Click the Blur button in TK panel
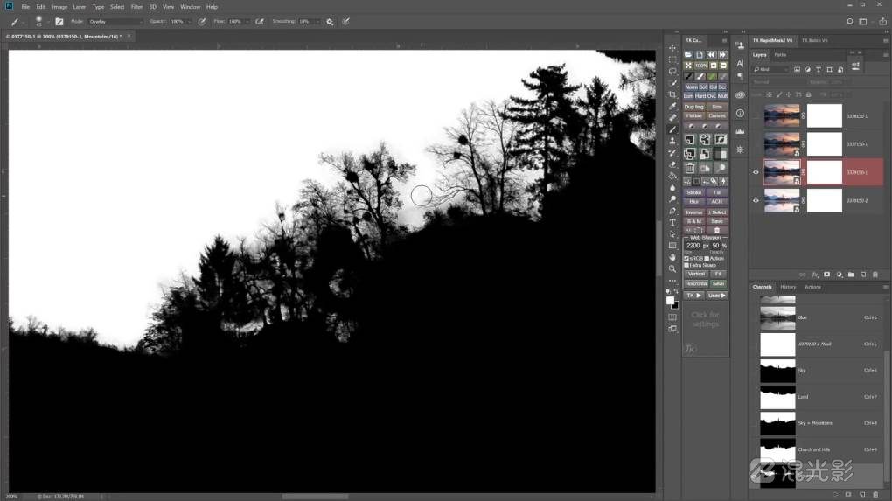 tap(694, 202)
